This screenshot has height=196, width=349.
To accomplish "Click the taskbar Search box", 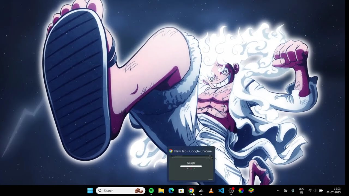I will coord(120,191).
